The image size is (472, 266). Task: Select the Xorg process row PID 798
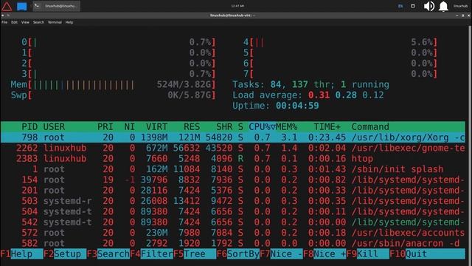tap(233, 137)
